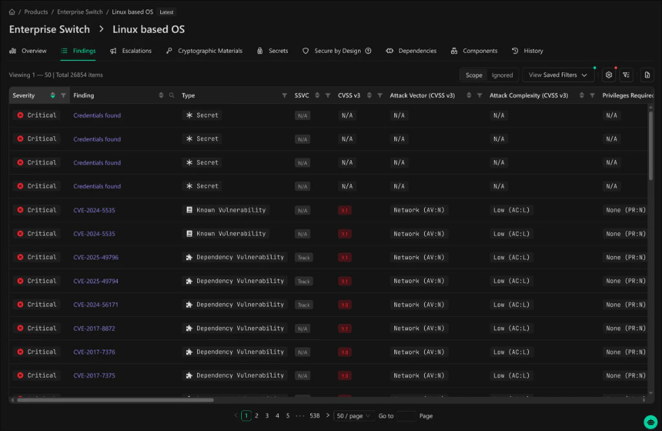This screenshot has height=431, width=662.
Task: Switch to the Overview tab
Action: click(28, 50)
